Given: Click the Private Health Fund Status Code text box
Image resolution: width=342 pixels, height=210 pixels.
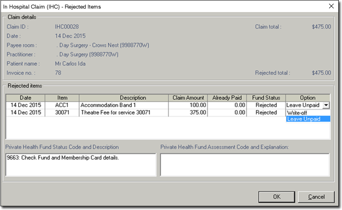Looking at the screenshot, I should click(81, 165).
